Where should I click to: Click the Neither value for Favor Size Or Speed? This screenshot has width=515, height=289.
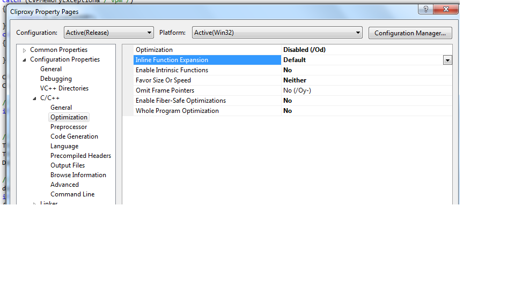295,80
